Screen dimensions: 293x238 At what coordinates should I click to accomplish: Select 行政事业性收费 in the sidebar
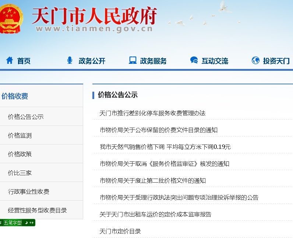29,191
